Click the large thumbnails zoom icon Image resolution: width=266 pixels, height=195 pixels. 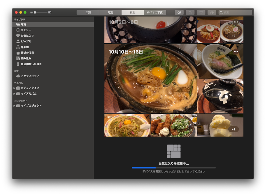point(50,12)
